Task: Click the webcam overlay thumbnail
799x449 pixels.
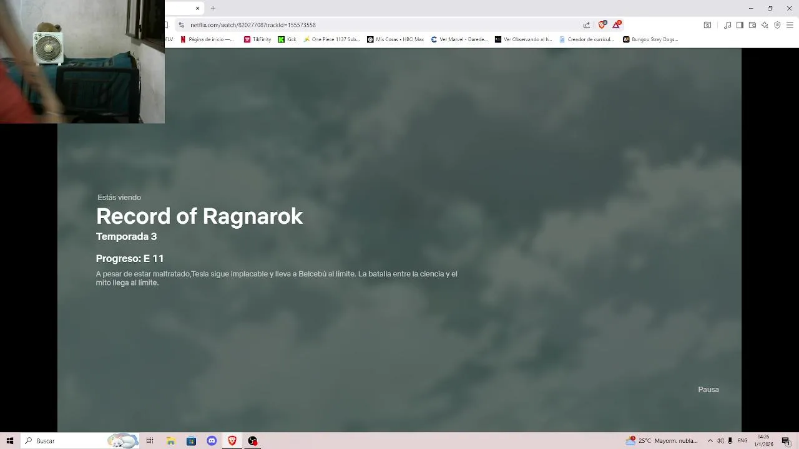Action: click(82, 62)
